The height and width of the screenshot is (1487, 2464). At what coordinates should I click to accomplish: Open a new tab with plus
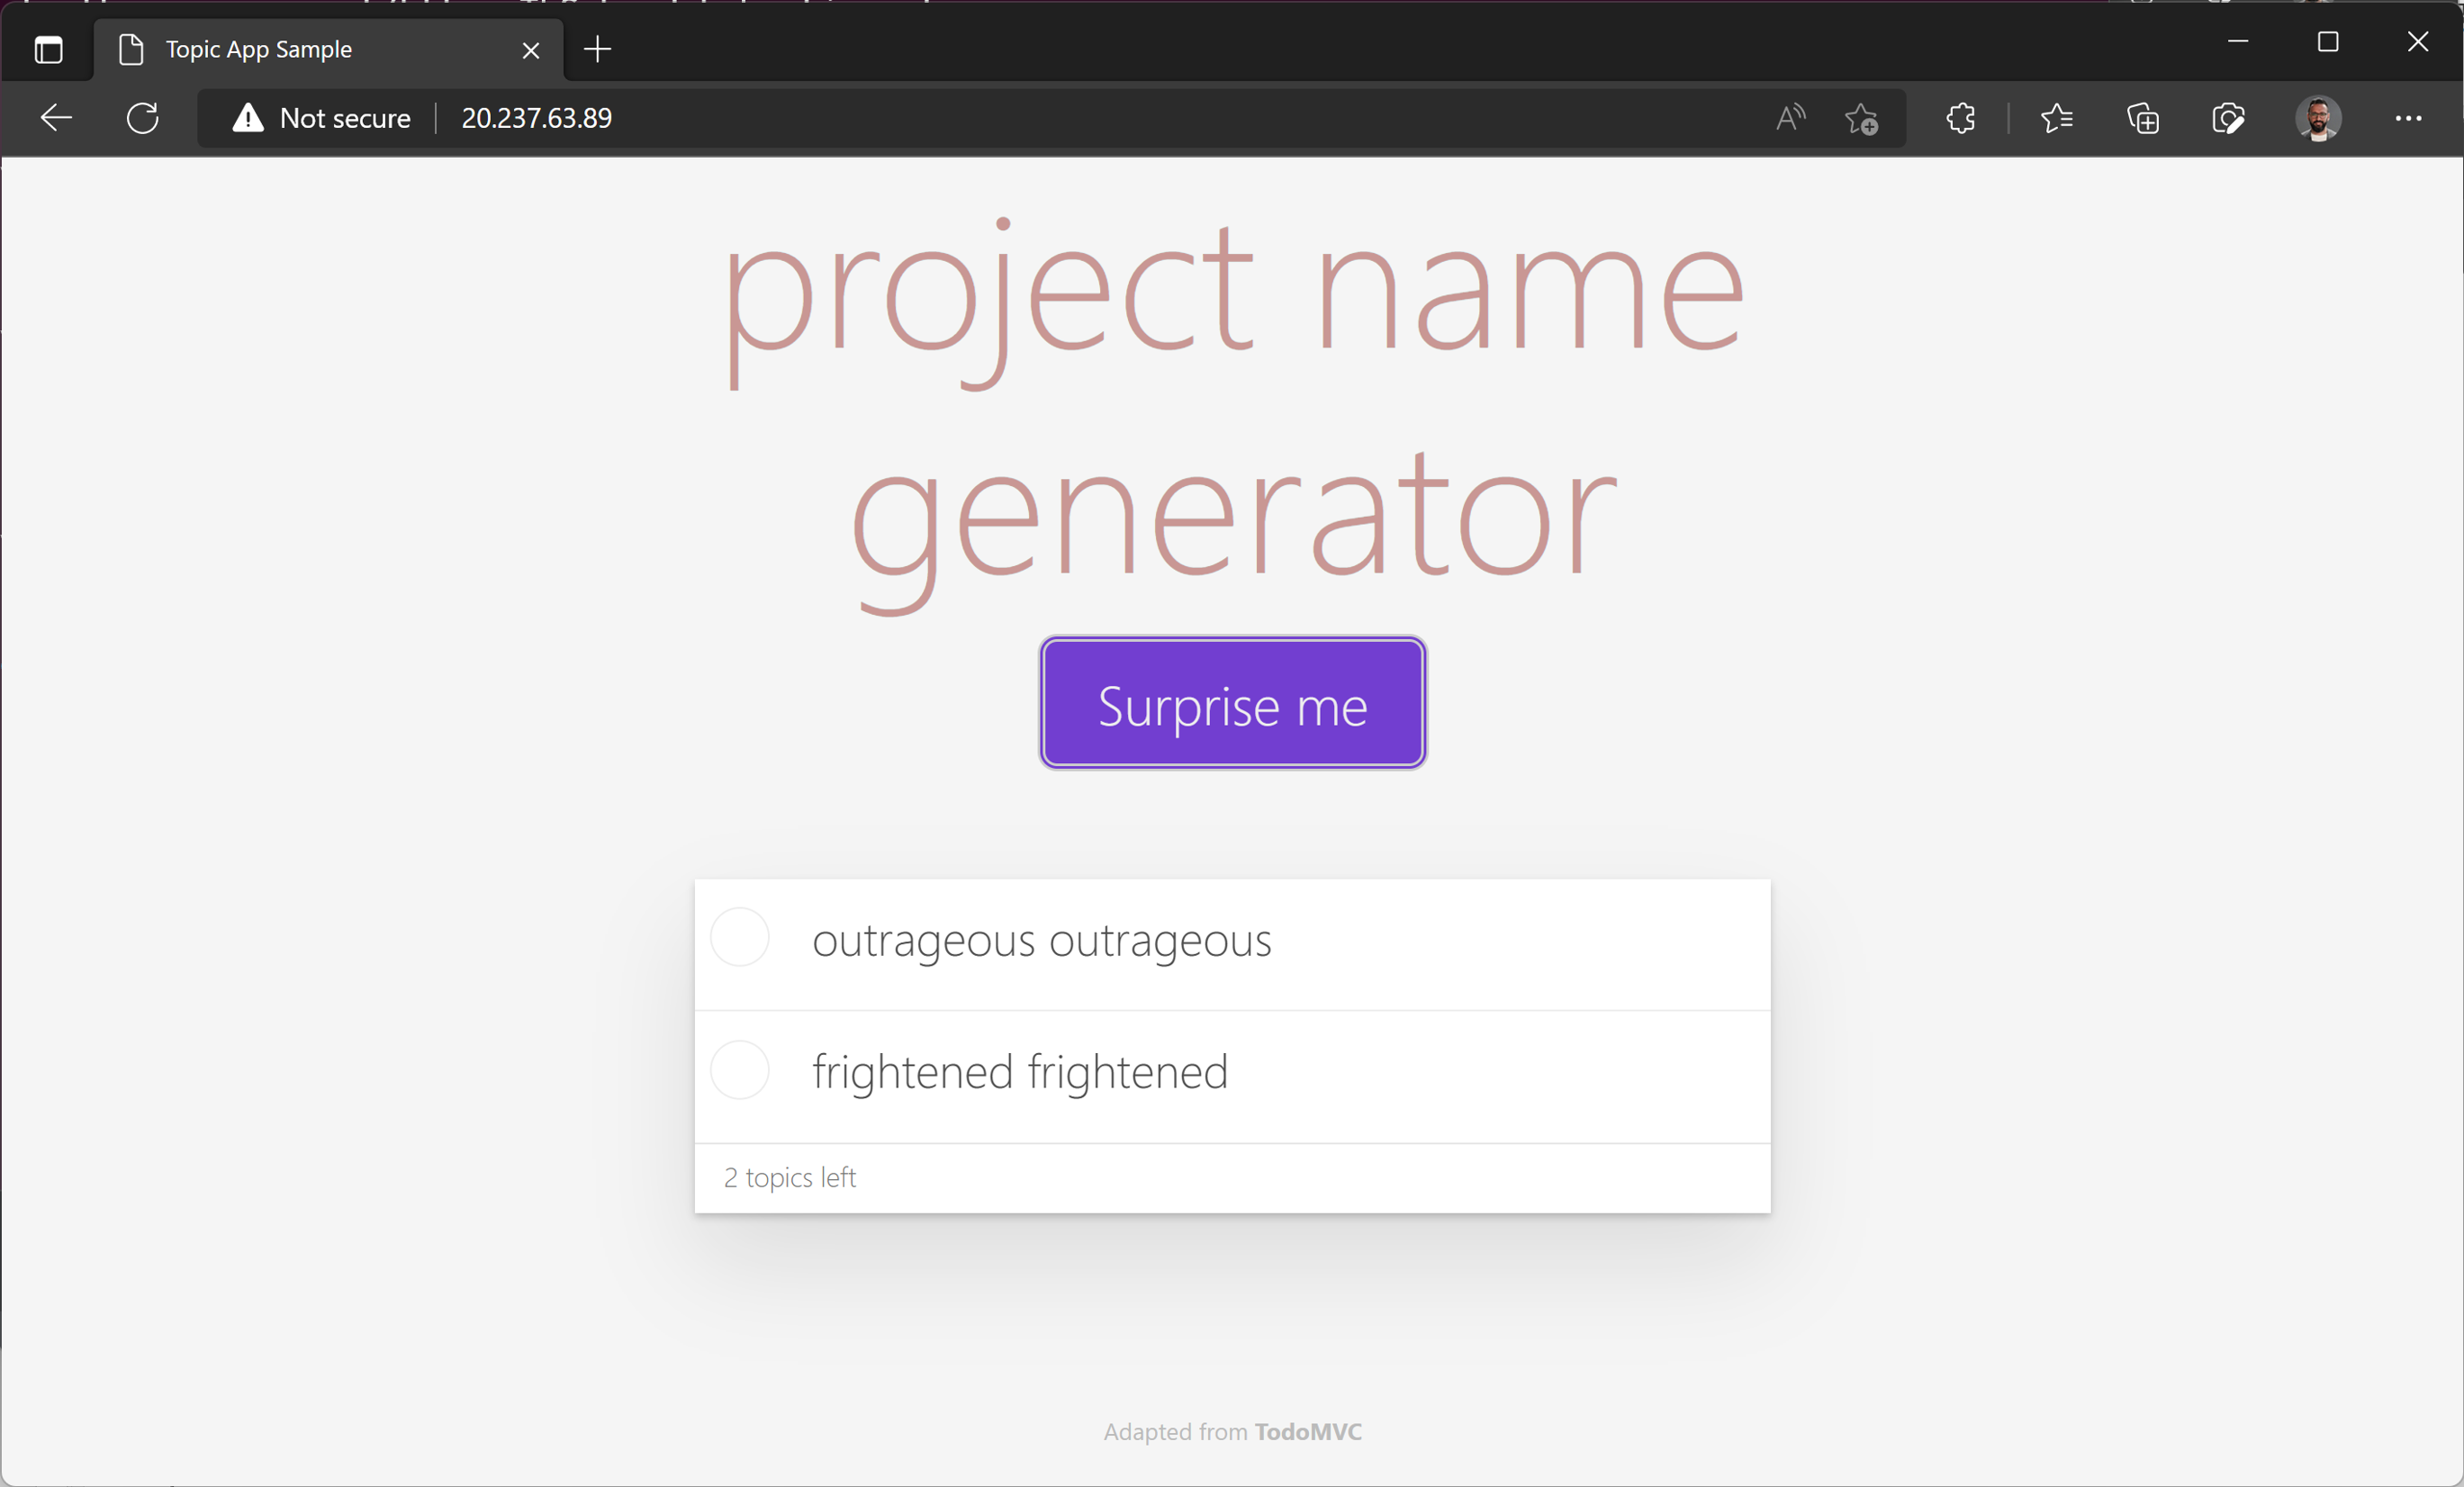[x=597, y=49]
